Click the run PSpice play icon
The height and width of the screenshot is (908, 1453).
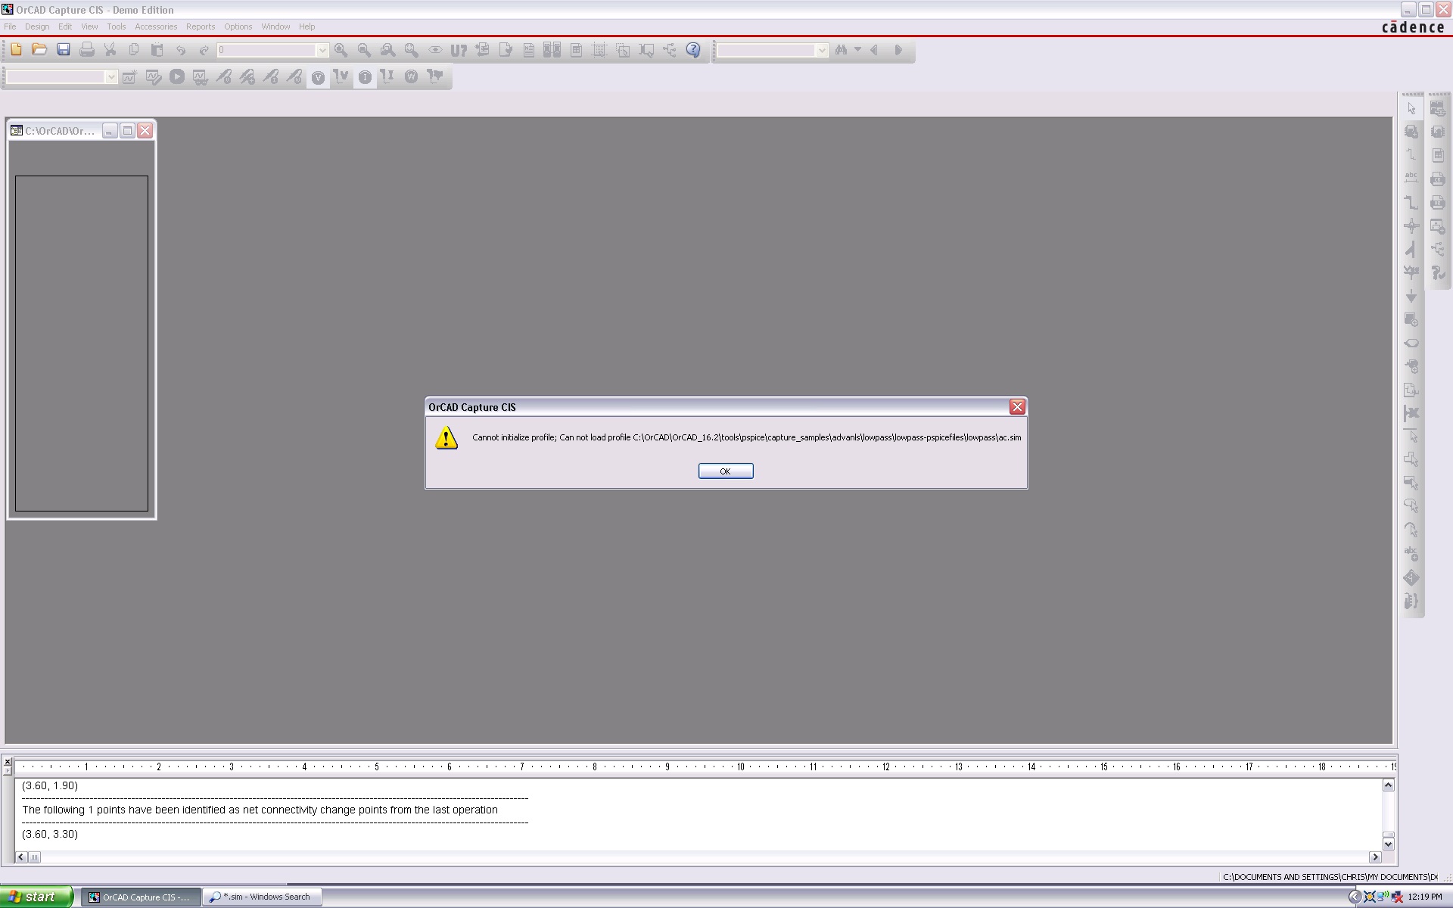[x=176, y=76]
